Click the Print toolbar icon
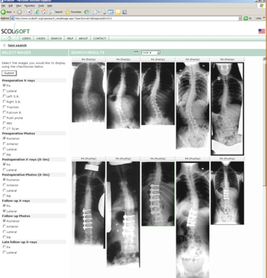Screen dimensions: 267x278 pyautogui.click(x=104, y=12)
